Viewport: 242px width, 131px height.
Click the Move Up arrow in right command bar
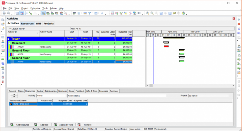coord(239,81)
